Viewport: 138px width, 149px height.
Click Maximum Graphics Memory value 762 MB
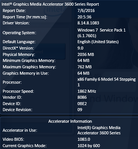click(84, 67)
